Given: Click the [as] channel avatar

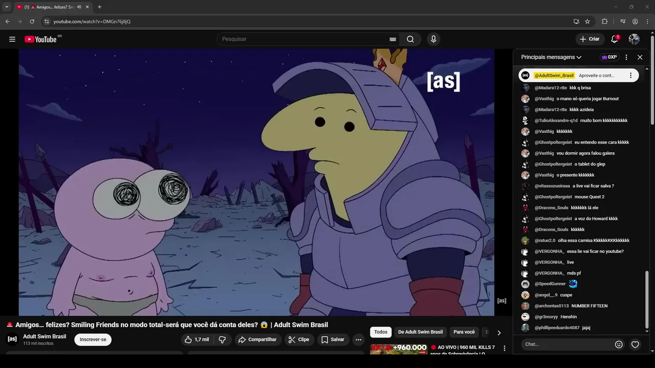Looking at the screenshot, I should pyautogui.click(x=12, y=339).
